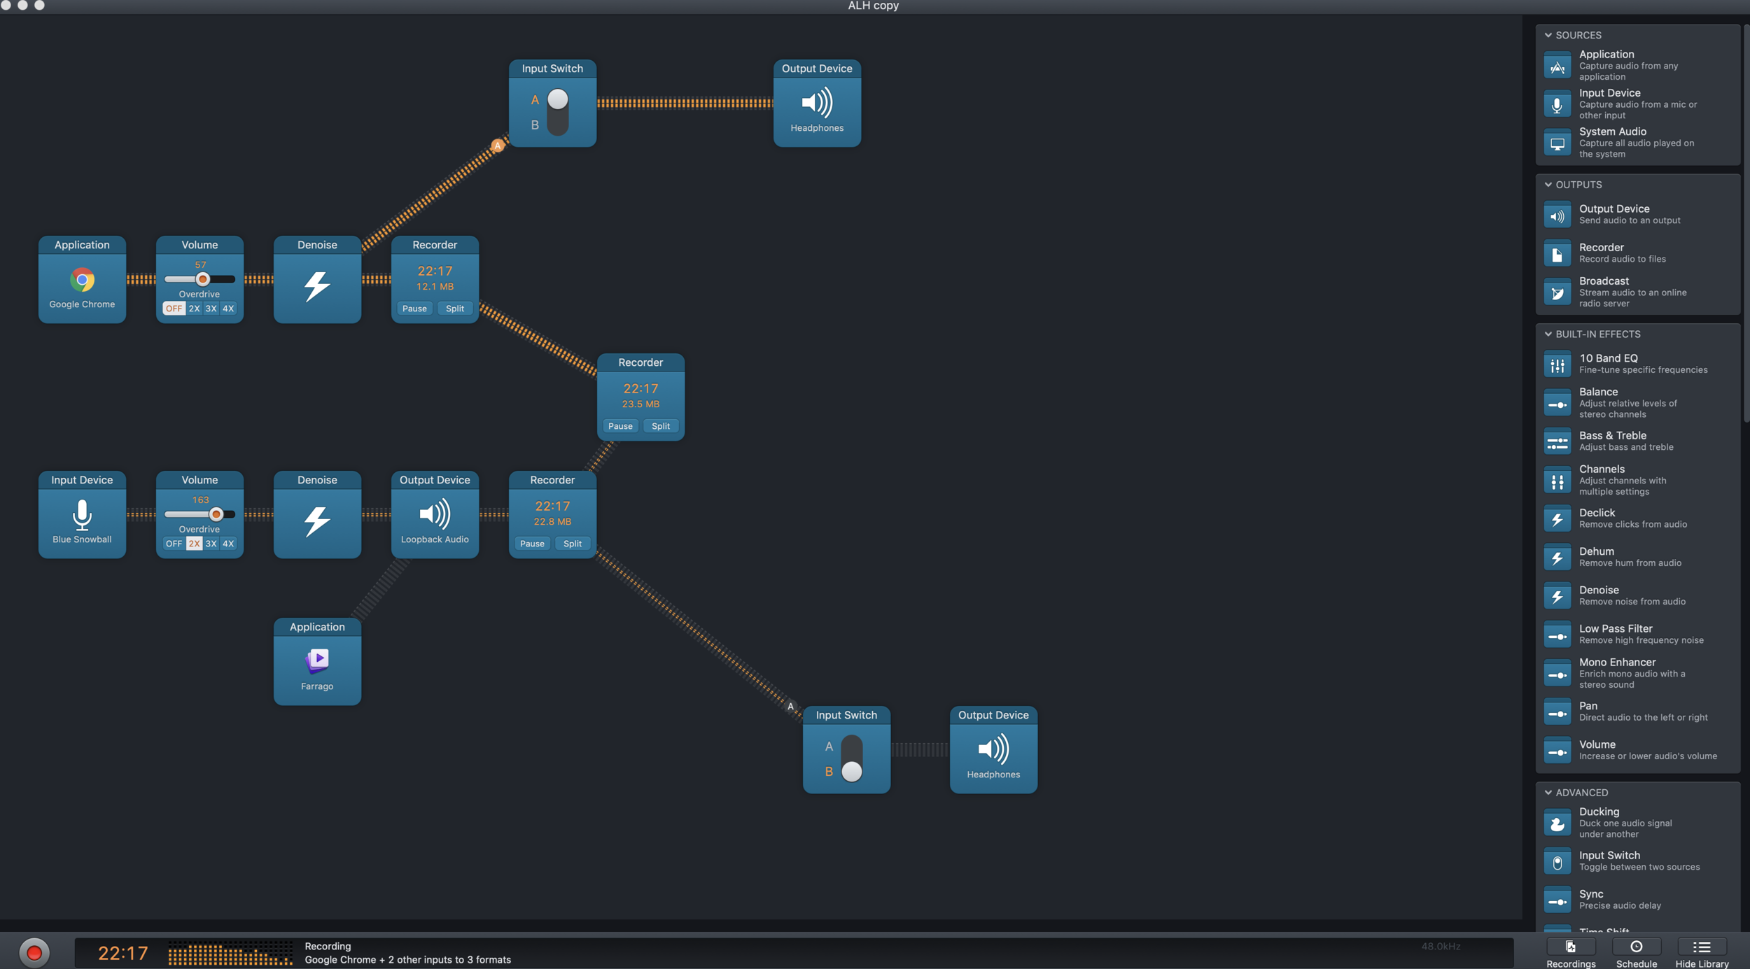The height and width of the screenshot is (969, 1750).
Task: Pause the 22.8 MB recorder
Action: pos(532,544)
